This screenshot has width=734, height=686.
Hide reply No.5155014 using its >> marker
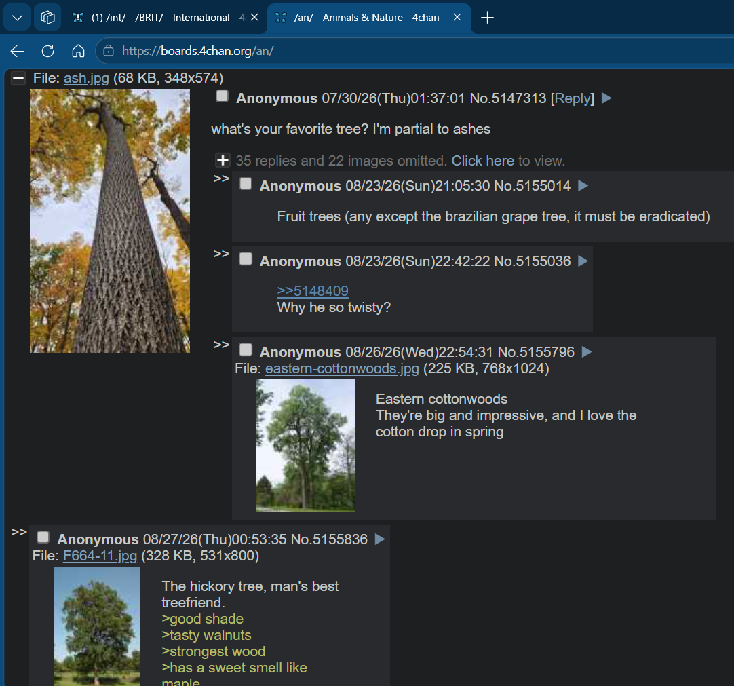point(221,178)
